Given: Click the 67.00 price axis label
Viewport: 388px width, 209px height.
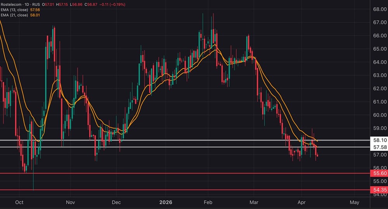Looking at the screenshot, I should coord(380,22).
